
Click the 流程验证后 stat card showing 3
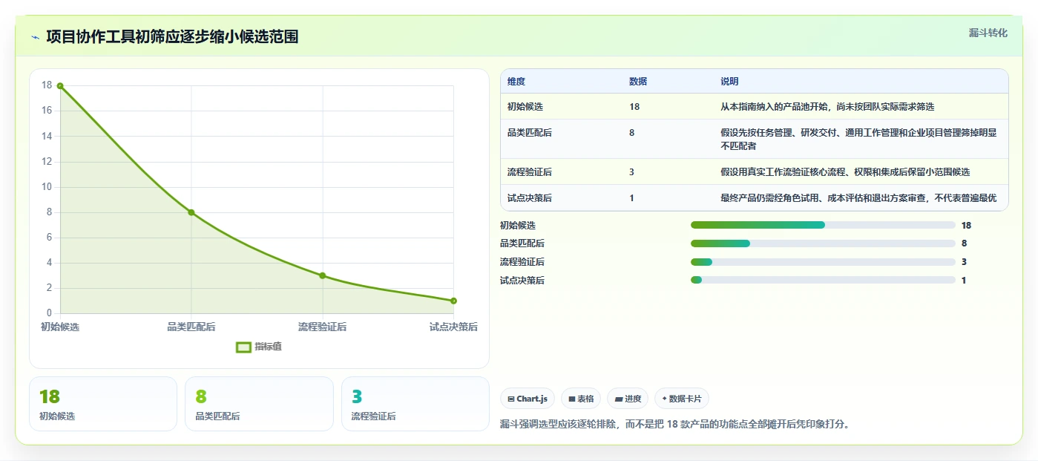coord(415,404)
